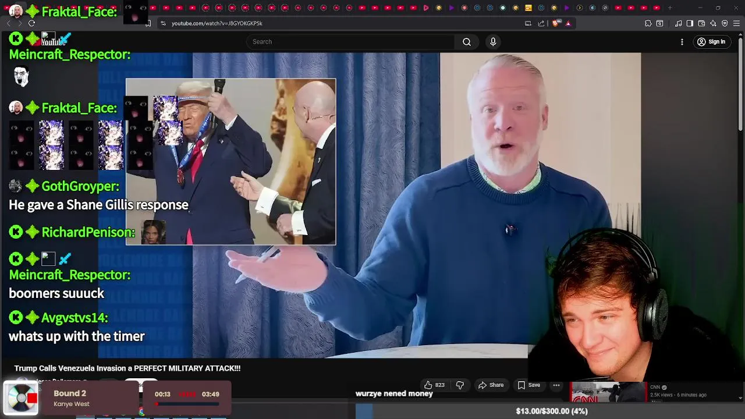The height and width of the screenshot is (419, 745).
Task: Open the Brave VPN shield icon
Action: pyautogui.click(x=725, y=23)
